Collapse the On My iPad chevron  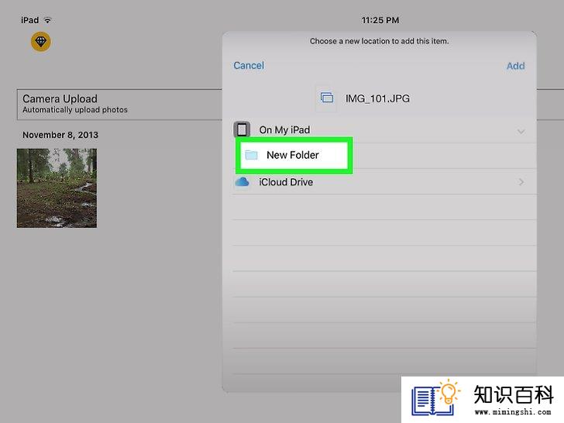click(x=521, y=131)
